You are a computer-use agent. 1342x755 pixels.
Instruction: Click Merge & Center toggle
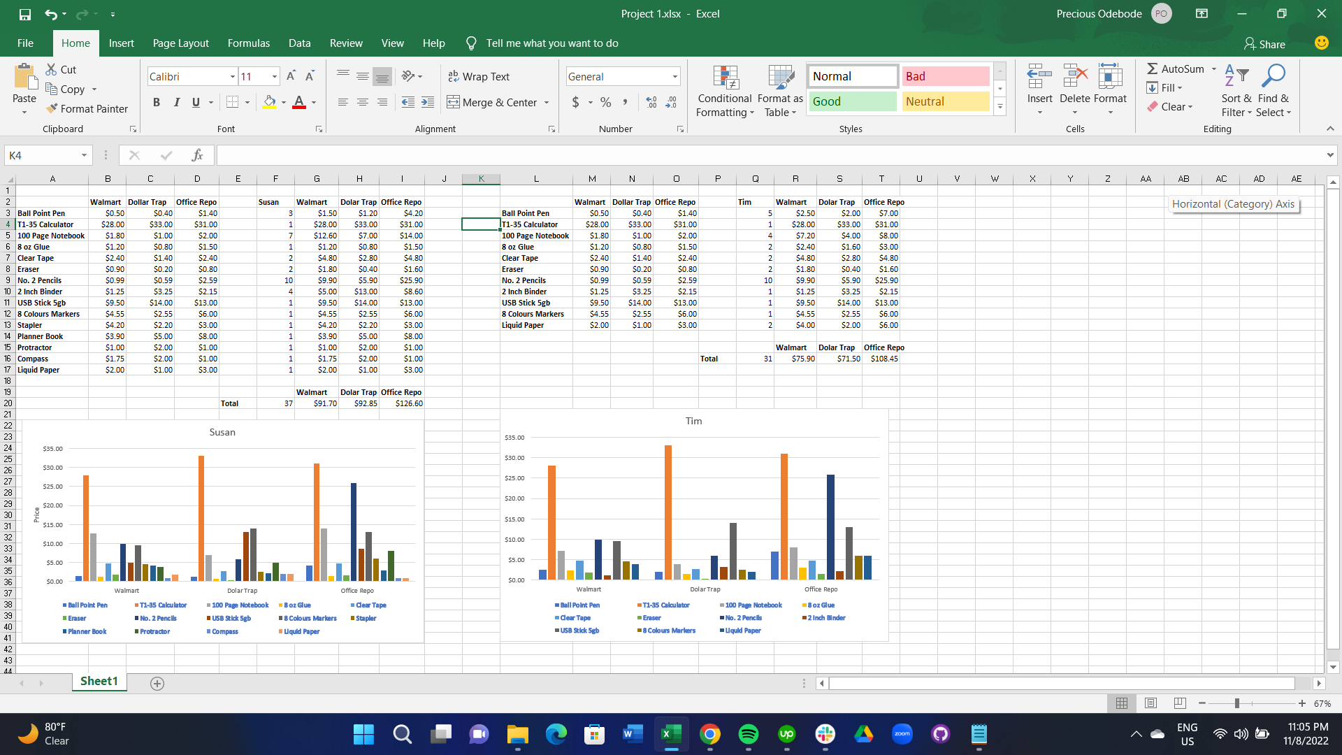click(493, 102)
